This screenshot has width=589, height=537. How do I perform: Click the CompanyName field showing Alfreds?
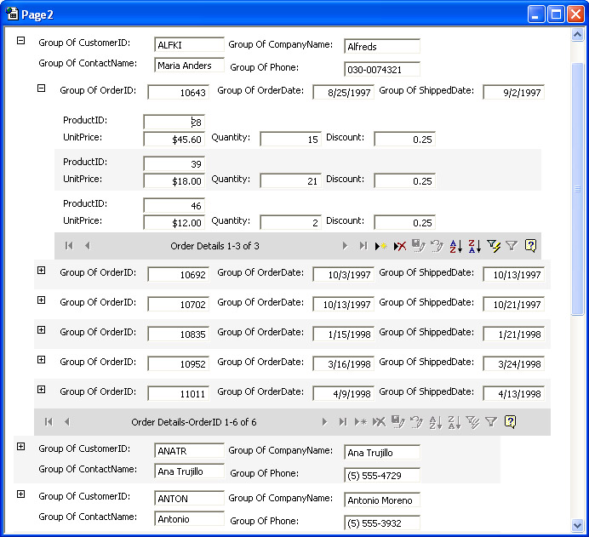click(x=381, y=47)
